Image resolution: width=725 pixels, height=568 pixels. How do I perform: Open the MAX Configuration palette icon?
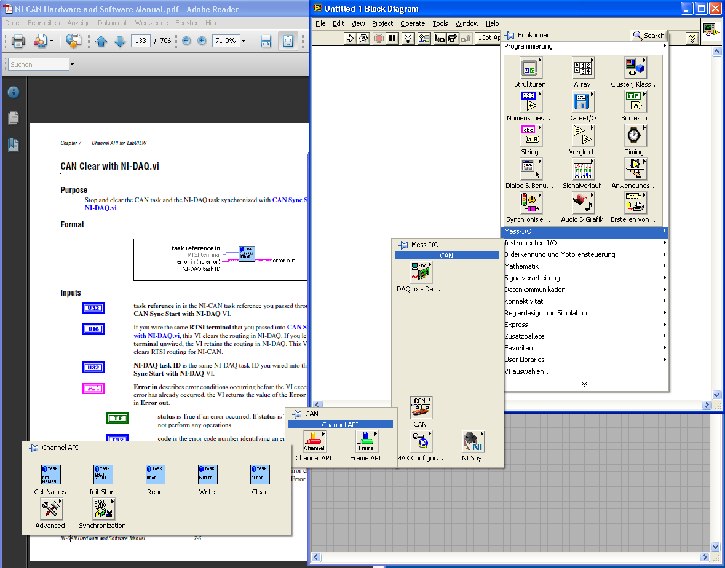420,442
